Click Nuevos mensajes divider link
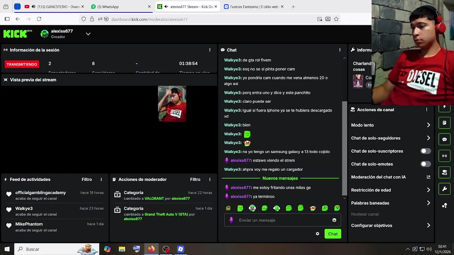The height and width of the screenshot is (255, 454). pyautogui.click(x=280, y=178)
